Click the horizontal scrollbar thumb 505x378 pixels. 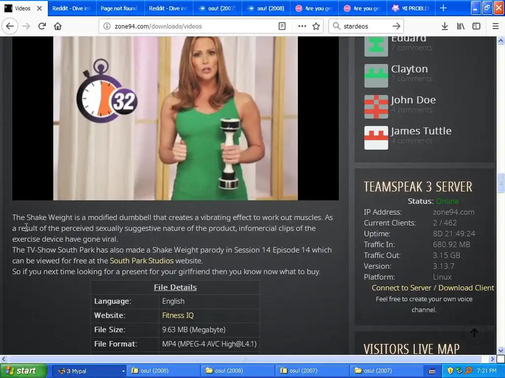coord(244,359)
